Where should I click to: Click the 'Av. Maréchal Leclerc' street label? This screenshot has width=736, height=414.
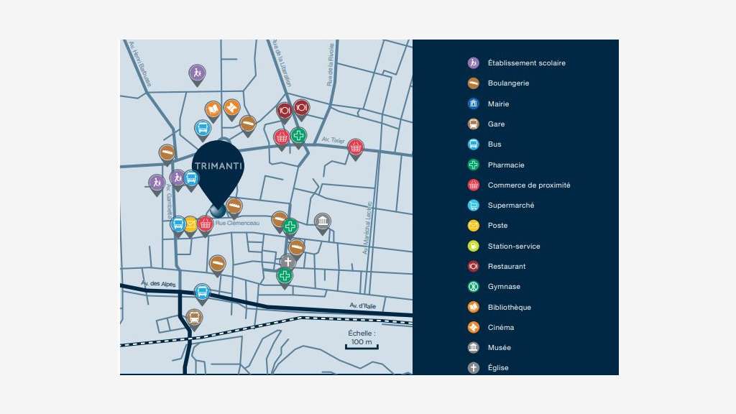click(x=367, y=228)
